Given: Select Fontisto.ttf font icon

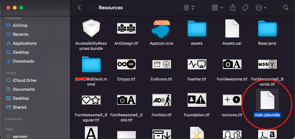Looking at the screenshot, I should point(162,100).
